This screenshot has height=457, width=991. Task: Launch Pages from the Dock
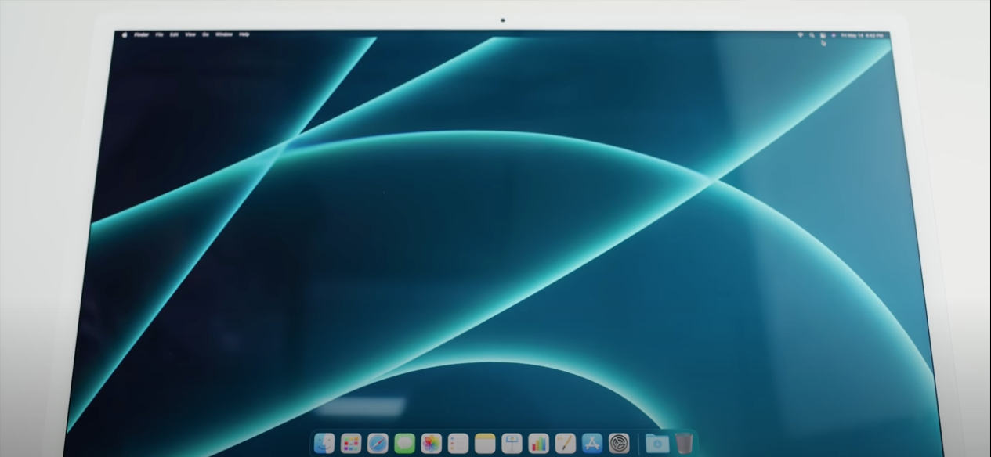pyautogui.click(x=565, y=444)
